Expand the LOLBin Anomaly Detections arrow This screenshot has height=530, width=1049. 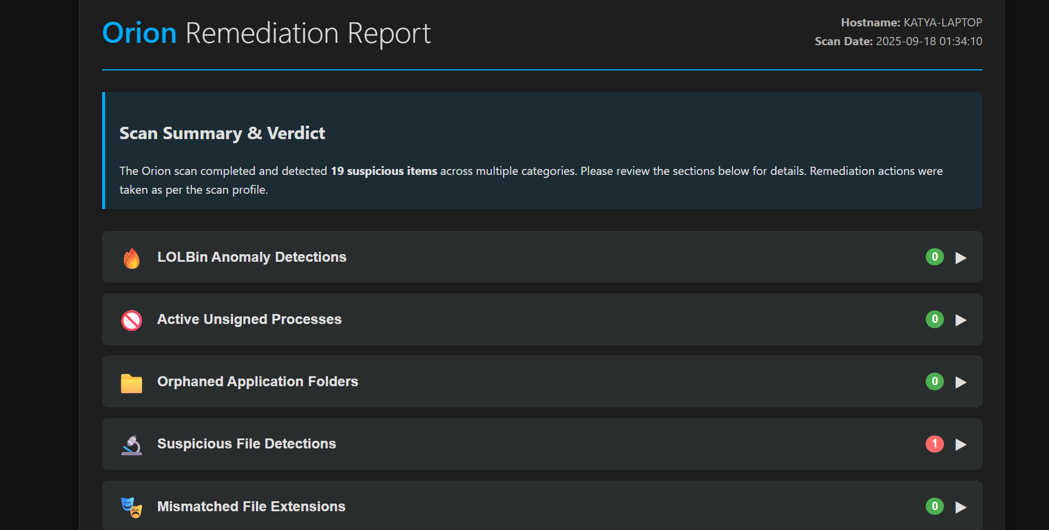(961, 258)
